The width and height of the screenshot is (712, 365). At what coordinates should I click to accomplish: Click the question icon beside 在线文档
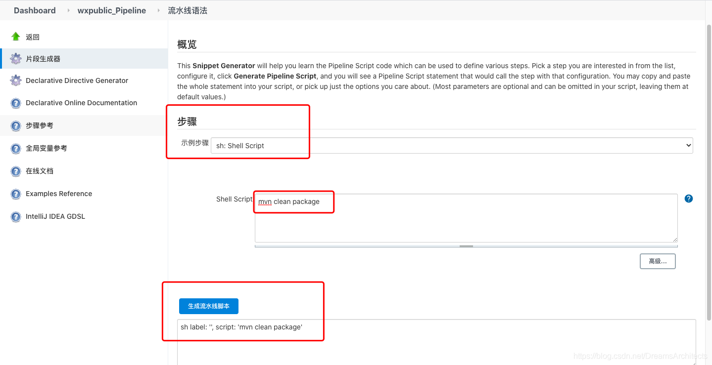[16, 171]
